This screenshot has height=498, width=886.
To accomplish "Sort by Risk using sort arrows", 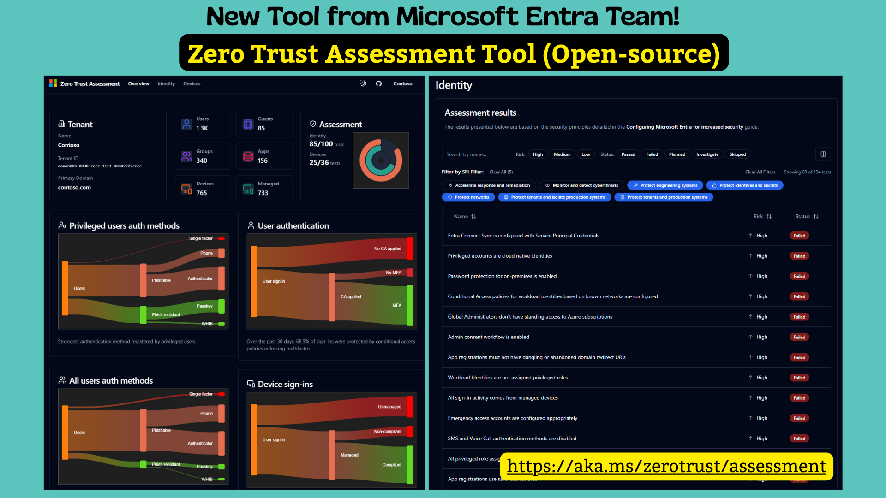I will [x=769, y=216].
